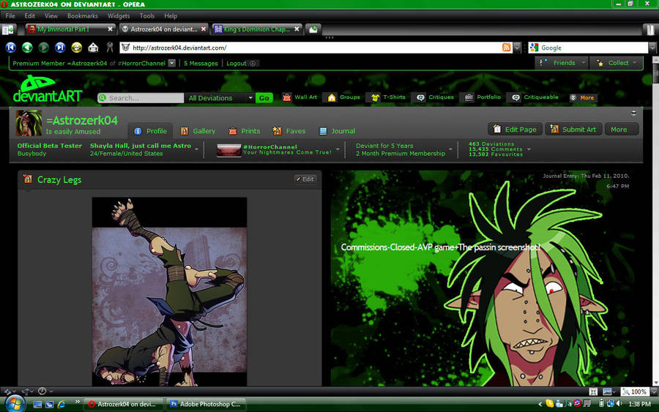Click the Logout link
659x412 pixels.
pos(237,64)
